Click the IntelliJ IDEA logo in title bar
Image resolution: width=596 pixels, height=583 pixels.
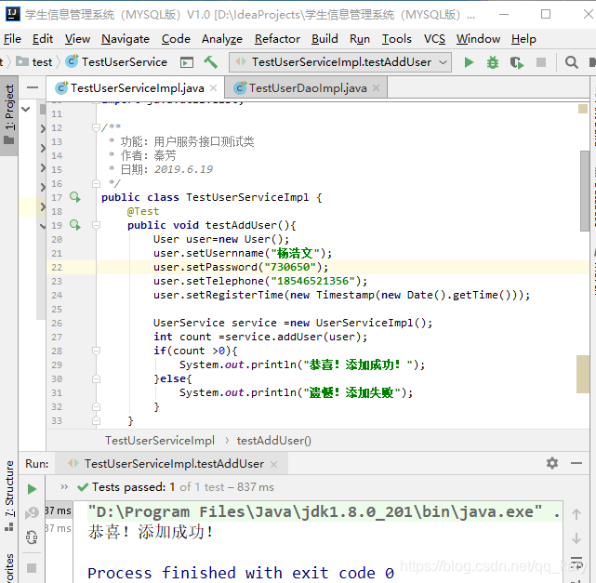pyautogui.click(x=12, y=14)
